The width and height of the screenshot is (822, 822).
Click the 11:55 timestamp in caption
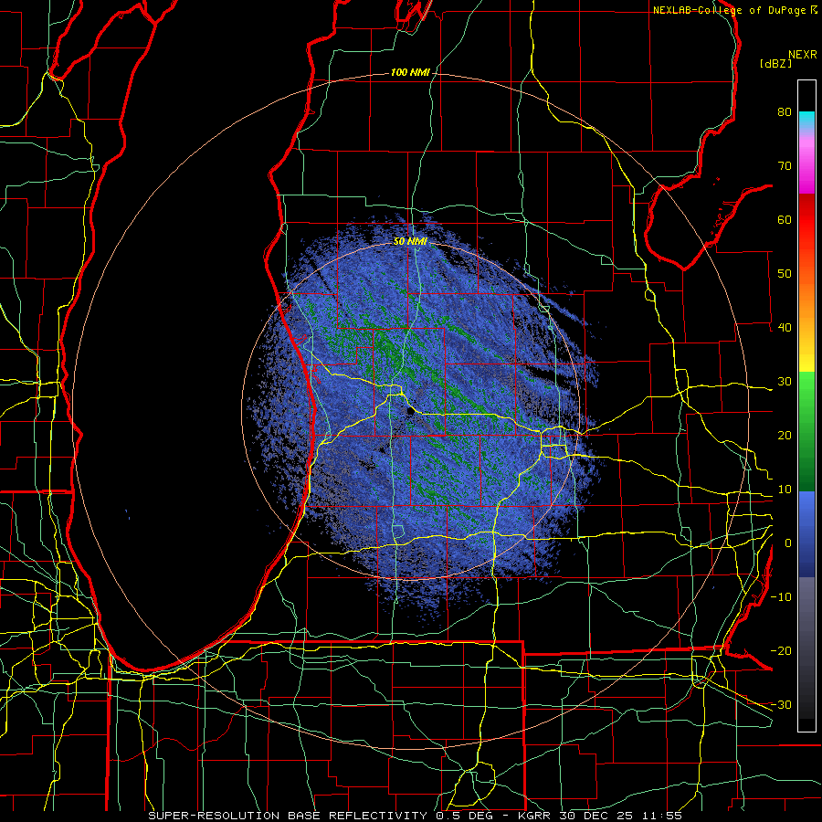[661, 816]
